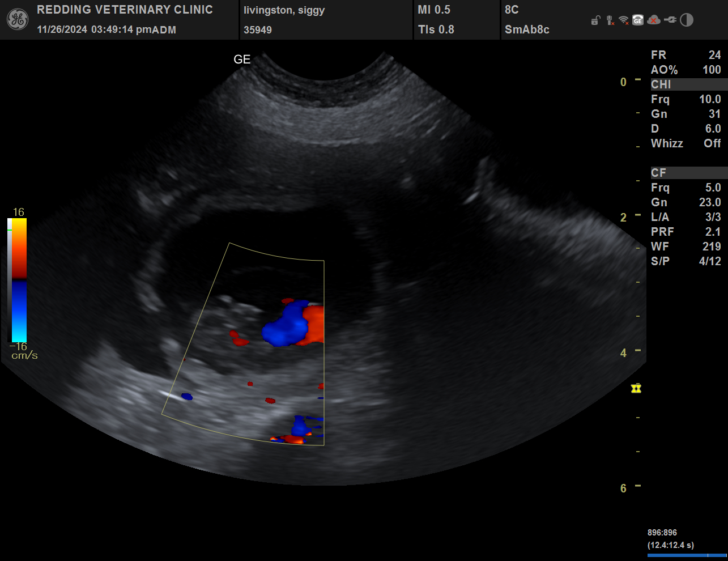Click the GE probe orientation marker
Screen dimensions: 728x561
pyautogui.click(x=242, y=59)
